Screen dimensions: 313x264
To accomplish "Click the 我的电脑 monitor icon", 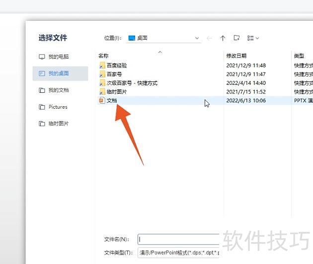I will (42, 57).
